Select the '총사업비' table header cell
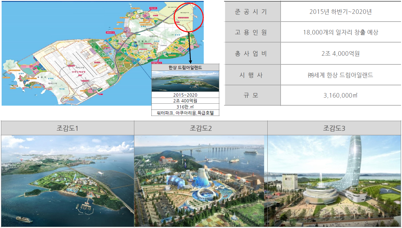 252,53
